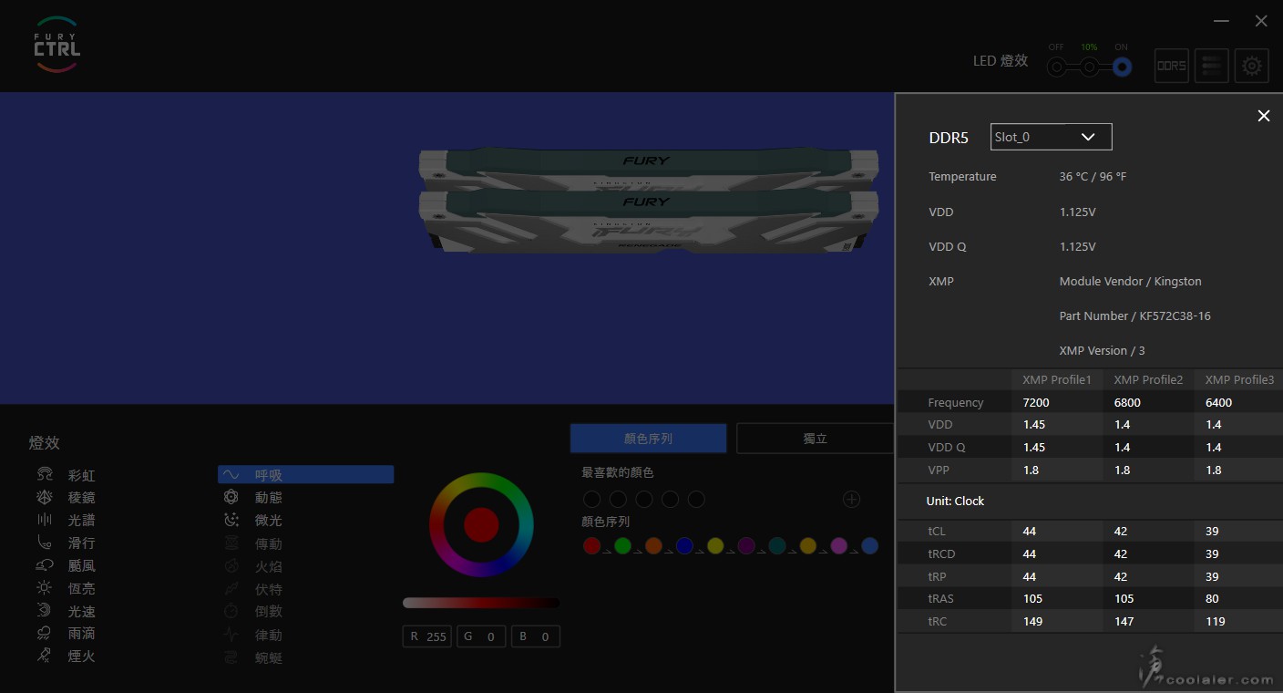Select the purple swatch in color sequence
Screen dimensions: 1283x693
point(746,545)
